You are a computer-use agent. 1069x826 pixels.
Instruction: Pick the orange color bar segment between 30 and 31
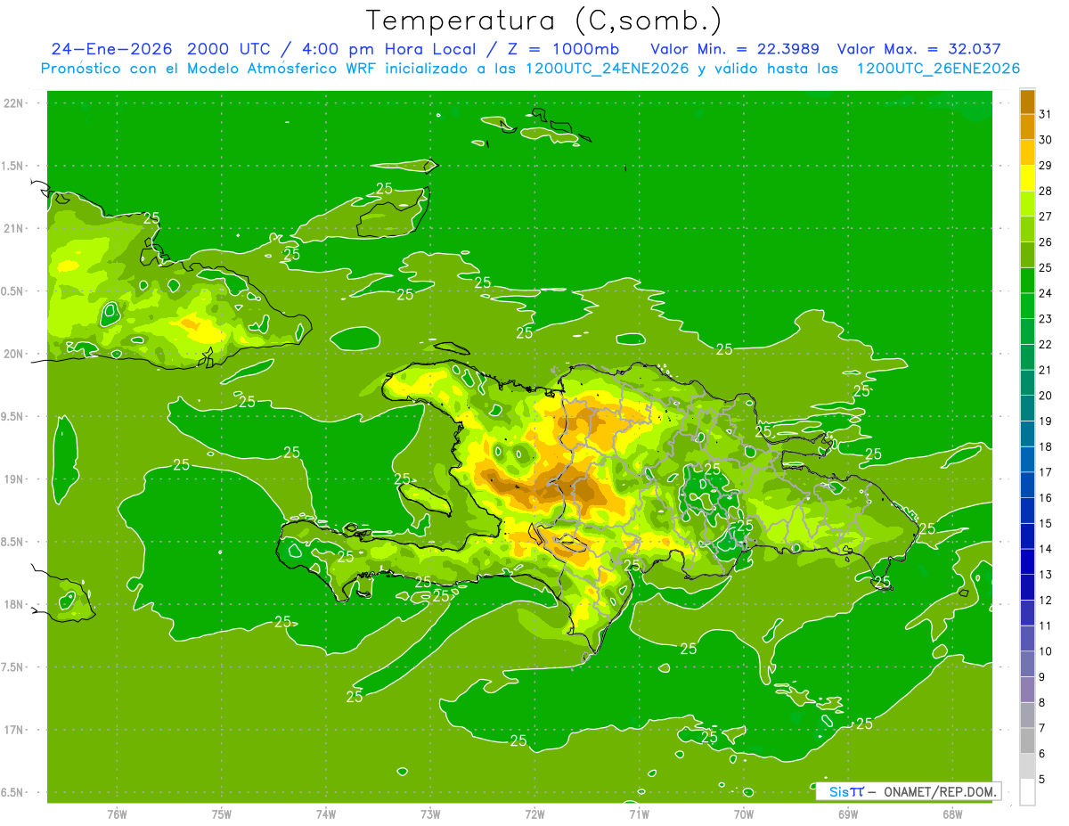[x=1027, y=127]
